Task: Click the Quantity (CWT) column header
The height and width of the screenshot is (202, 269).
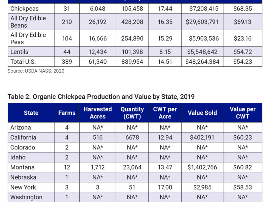Action: point(132,113)
